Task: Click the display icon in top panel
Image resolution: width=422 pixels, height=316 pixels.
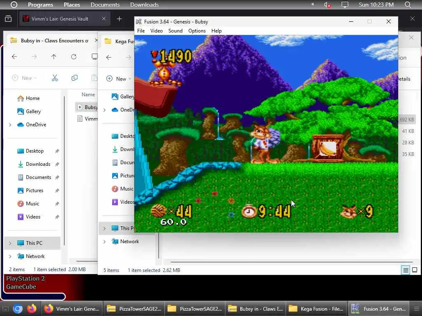Action: tap(345, 5)
